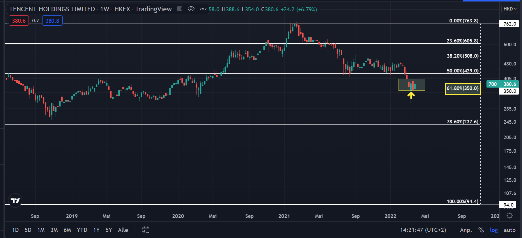This screenshot has width=522, height=238.
Task: Click the 23.60%(605.8) Fibonacci label
Action: (463, 41)
